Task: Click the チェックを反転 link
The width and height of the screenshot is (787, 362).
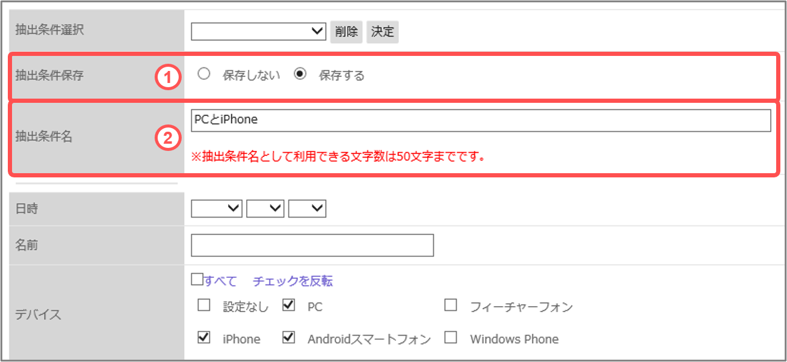Action: 293,281
